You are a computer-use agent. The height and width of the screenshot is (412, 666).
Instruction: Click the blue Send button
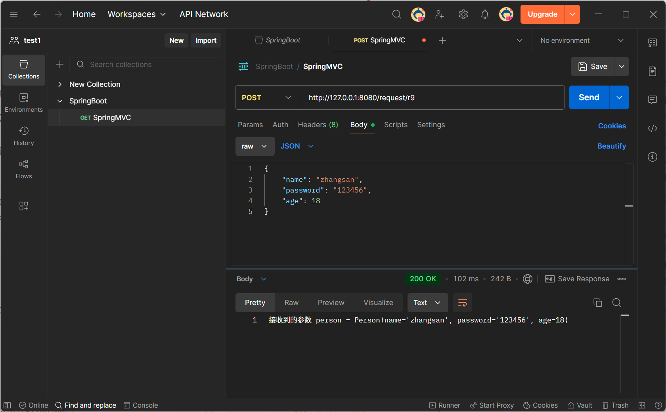pos(589,97)
